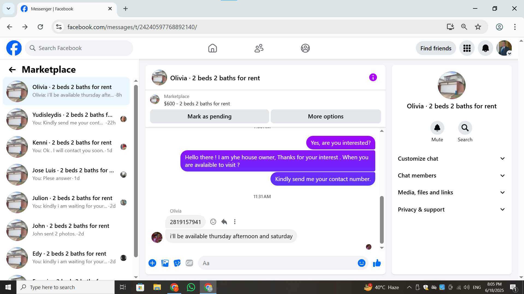Open the $600 2 beds 2 baths listing
The width and height of the screenshot is (524, 294).
tap(197, 104)
